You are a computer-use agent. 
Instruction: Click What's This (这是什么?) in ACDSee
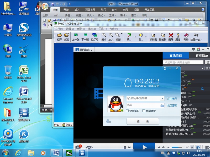pyautogui.click(x=196, y=37)
